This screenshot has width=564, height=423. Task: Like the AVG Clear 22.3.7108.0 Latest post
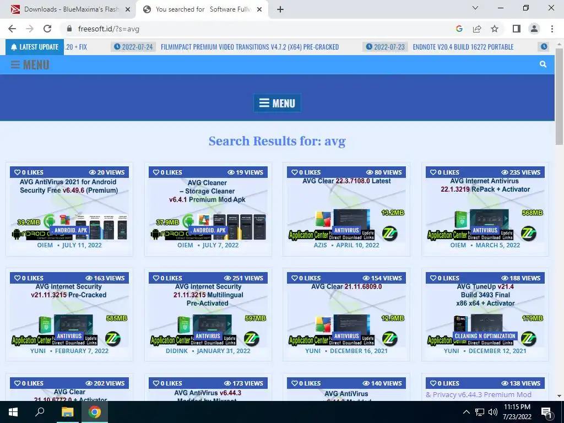(306, 172)
